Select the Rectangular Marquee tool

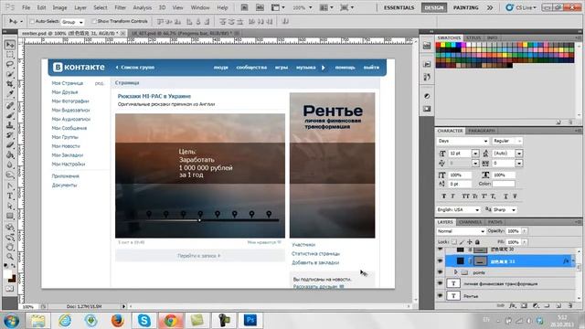(10, 55)
